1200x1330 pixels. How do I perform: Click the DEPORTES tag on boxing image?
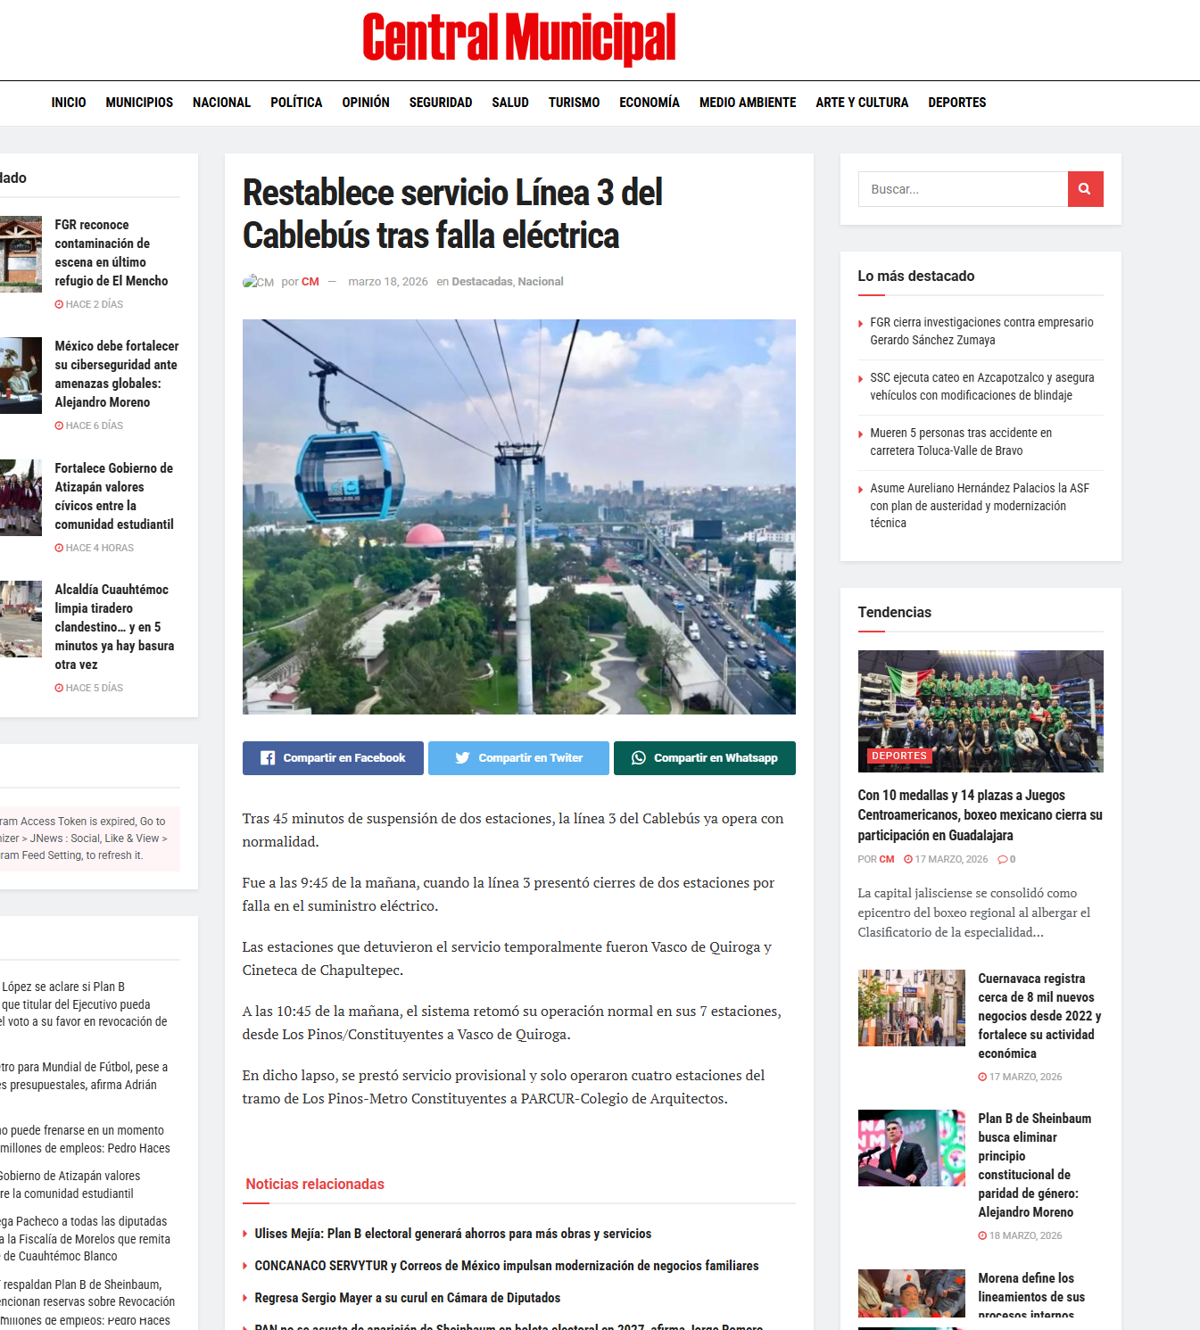pyautogui.click(x=899, y=756)
